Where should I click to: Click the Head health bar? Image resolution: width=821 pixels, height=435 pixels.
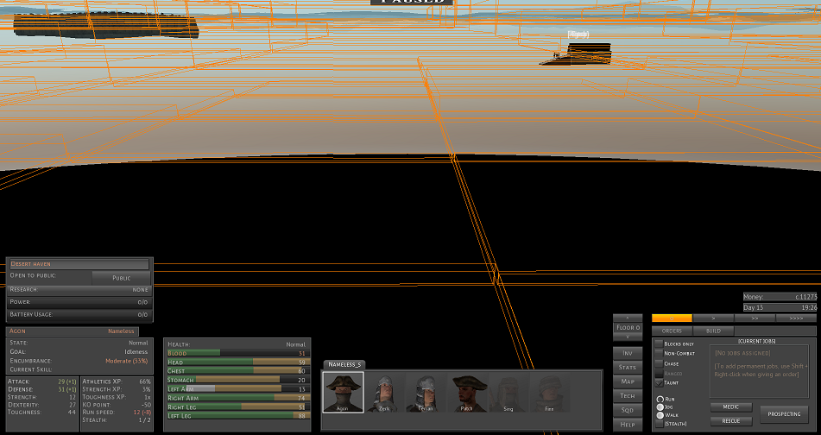tap(237, 362)
